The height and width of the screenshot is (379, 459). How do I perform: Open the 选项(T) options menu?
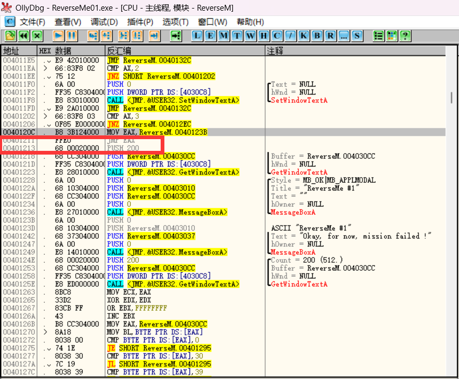(x=176, y=22)
